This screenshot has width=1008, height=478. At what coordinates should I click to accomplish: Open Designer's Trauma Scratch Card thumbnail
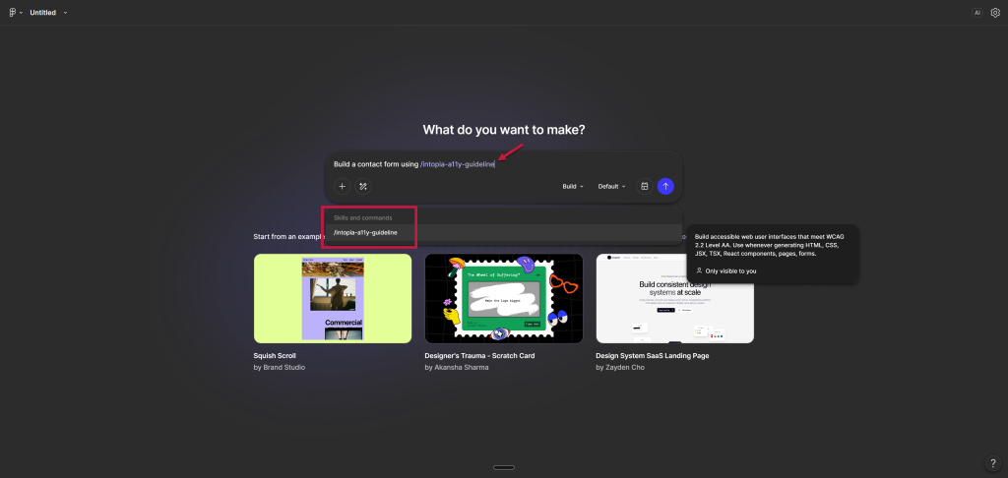(x=503, y=298)
